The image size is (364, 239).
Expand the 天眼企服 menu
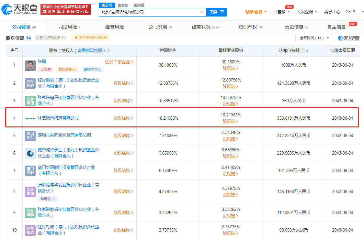pyautogui.click(x=307, y=12)
